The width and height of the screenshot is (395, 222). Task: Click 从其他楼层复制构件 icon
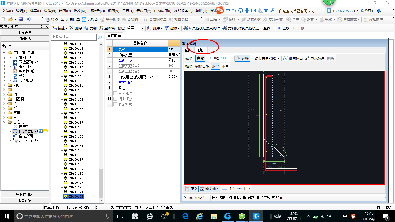(202, 28)
